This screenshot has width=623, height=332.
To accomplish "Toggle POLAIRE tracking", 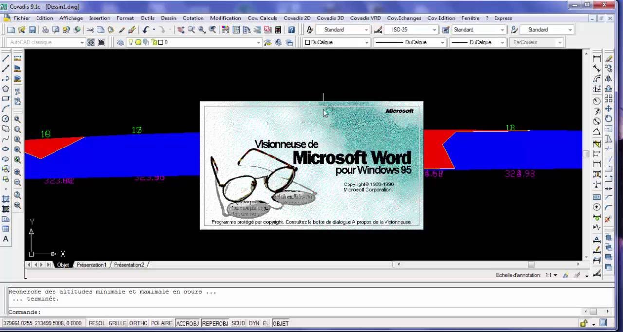I will [162, 323].
